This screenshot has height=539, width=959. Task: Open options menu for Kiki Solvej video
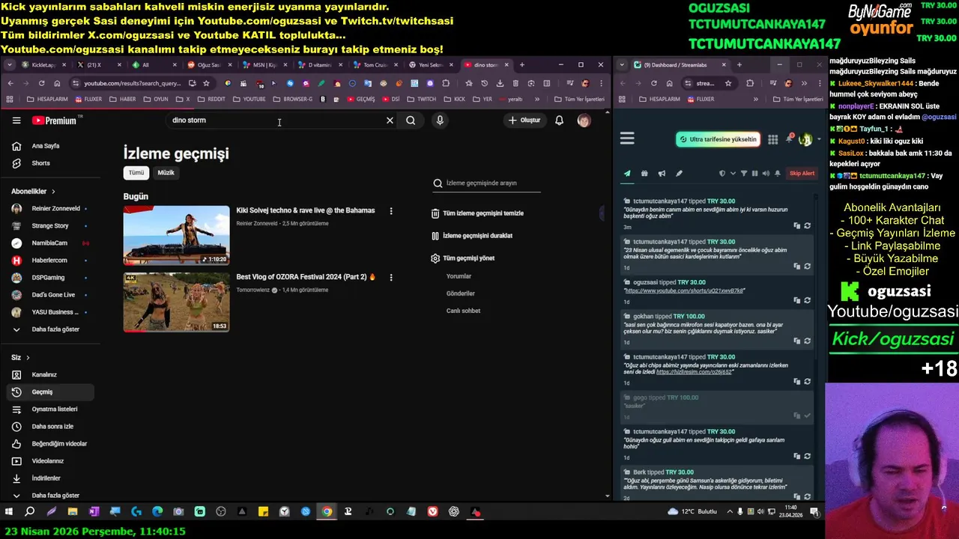coord(390,211)
